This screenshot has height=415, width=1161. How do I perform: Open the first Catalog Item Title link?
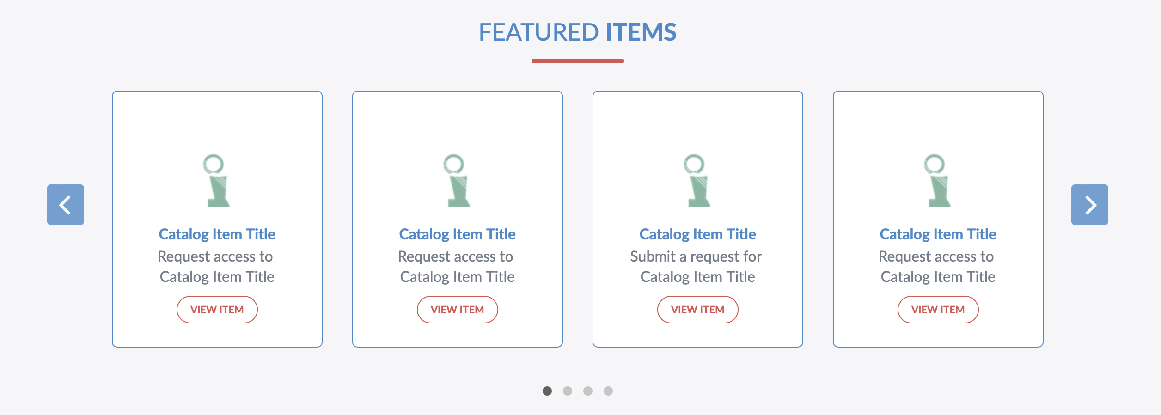click(217, 234)
